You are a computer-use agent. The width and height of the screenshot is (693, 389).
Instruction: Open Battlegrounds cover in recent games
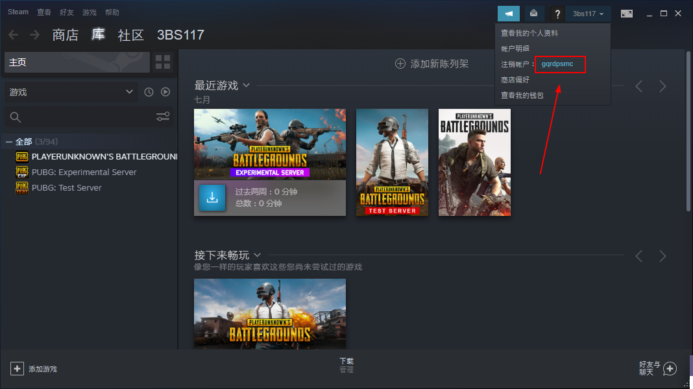tap(474, 163)
